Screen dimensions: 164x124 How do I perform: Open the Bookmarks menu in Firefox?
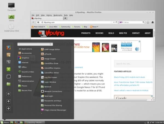[x=58, y=15]
